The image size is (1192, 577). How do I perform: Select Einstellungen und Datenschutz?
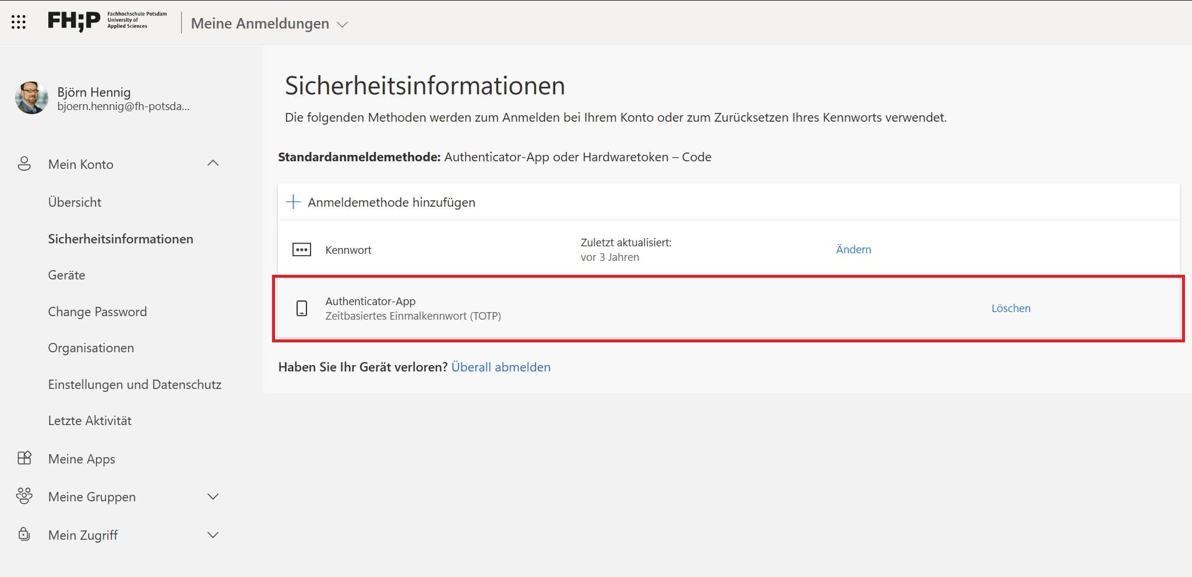pyautogui.click(x=135, y=384)
